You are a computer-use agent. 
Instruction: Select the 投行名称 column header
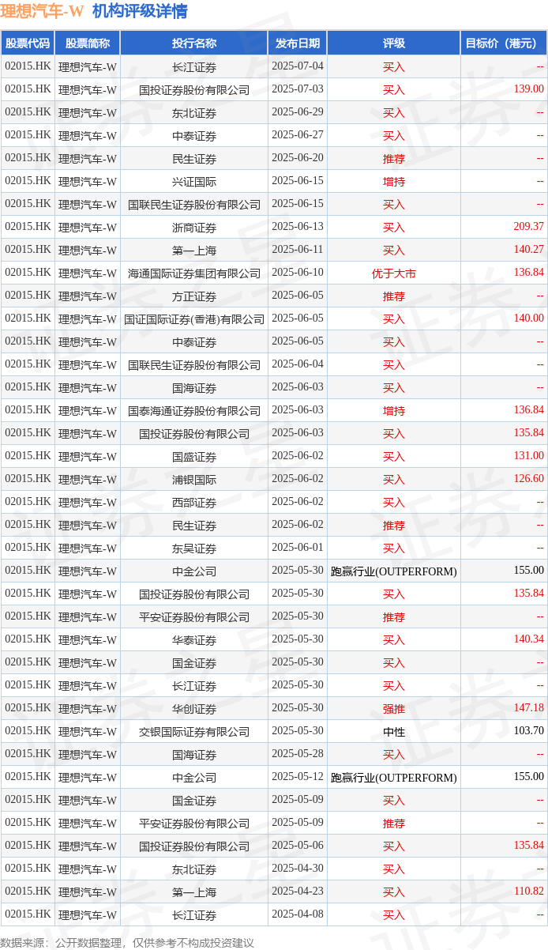point(194,43)
